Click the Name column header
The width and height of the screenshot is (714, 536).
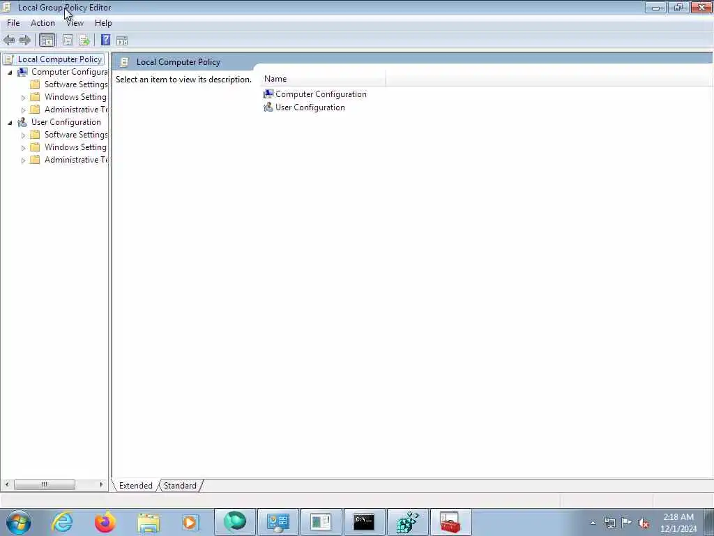point(323,79)
